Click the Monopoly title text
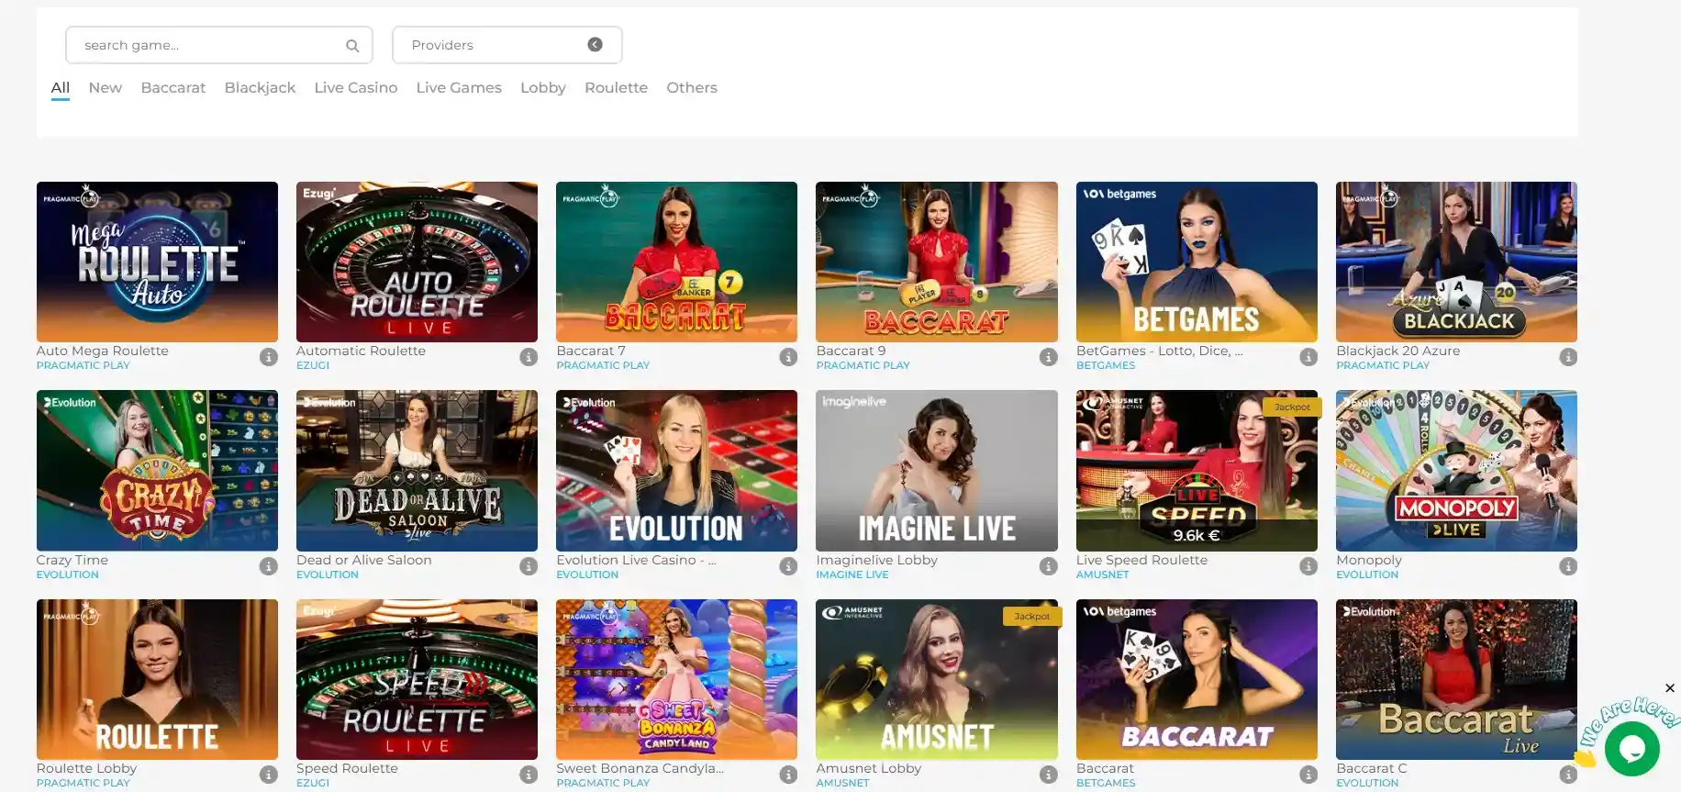Viewport: 1681px width, 792px height. coord(1369,560)
